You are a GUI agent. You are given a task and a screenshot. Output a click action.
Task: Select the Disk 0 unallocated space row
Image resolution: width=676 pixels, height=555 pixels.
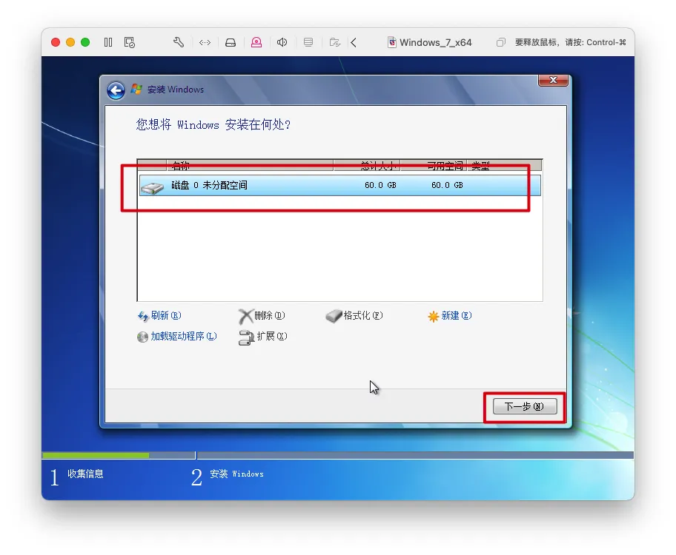[339, 185]
